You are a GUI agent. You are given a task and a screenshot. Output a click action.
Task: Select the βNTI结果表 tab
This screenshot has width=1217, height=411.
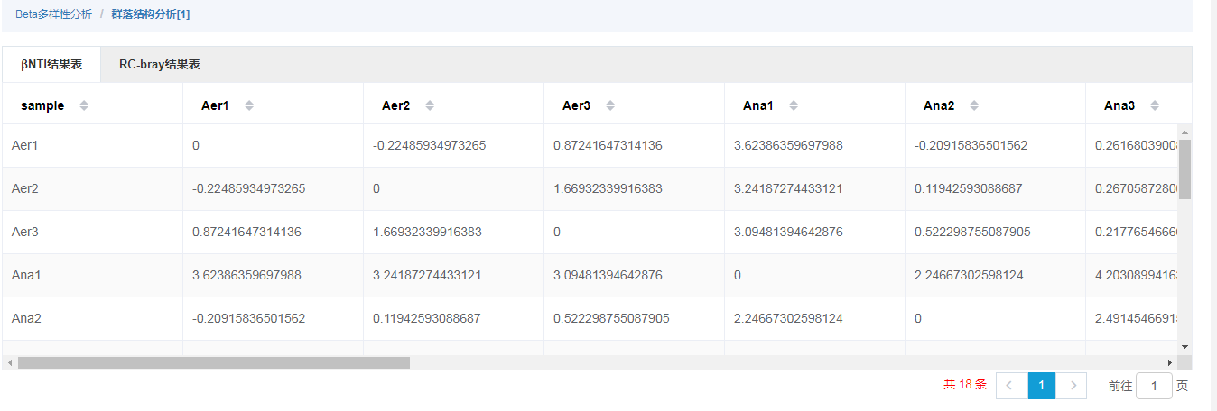[51, 65]
